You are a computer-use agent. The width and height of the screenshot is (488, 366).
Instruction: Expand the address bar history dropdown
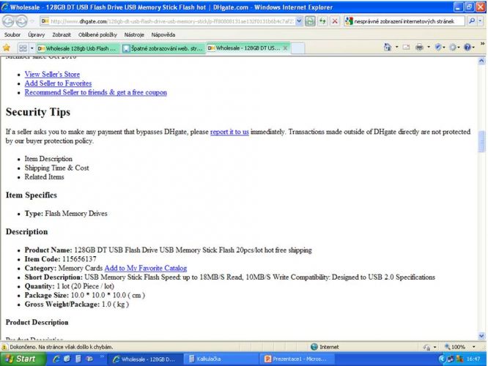pos(298,21)
